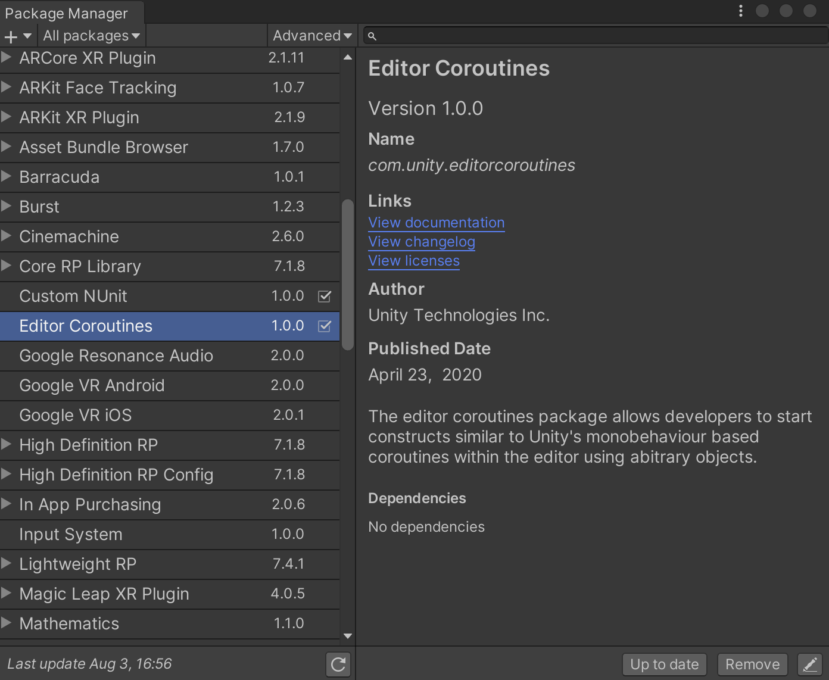Screen dimensions: 829x680
Task: Click the package list scrollbar thumb
Action: [x=348, y=275]
